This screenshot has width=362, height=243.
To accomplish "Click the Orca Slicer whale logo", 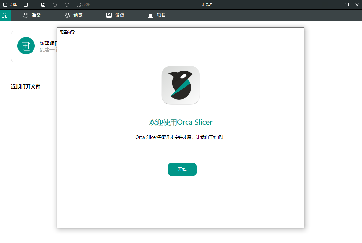I will tap(181, 85).
